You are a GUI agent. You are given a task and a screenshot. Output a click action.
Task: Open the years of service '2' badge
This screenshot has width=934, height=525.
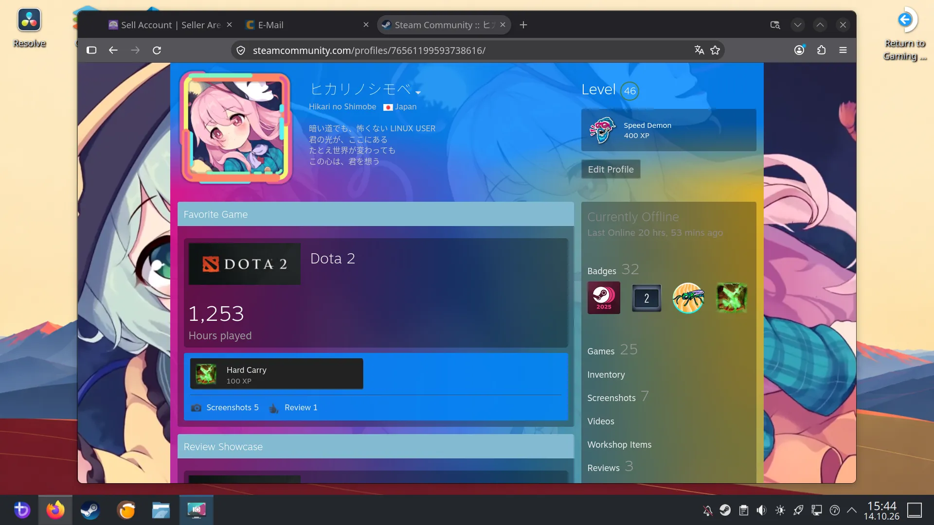click(647, 298)
